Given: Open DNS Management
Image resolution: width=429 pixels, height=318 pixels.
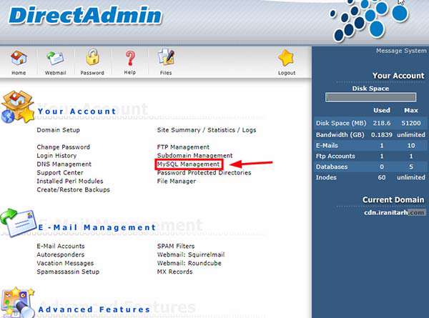Looking at the screenshot, I should pyautogui.click(x=64, y=164).
